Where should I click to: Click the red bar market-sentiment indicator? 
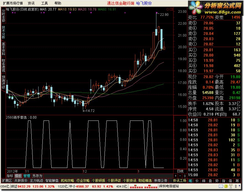(143, 186)
